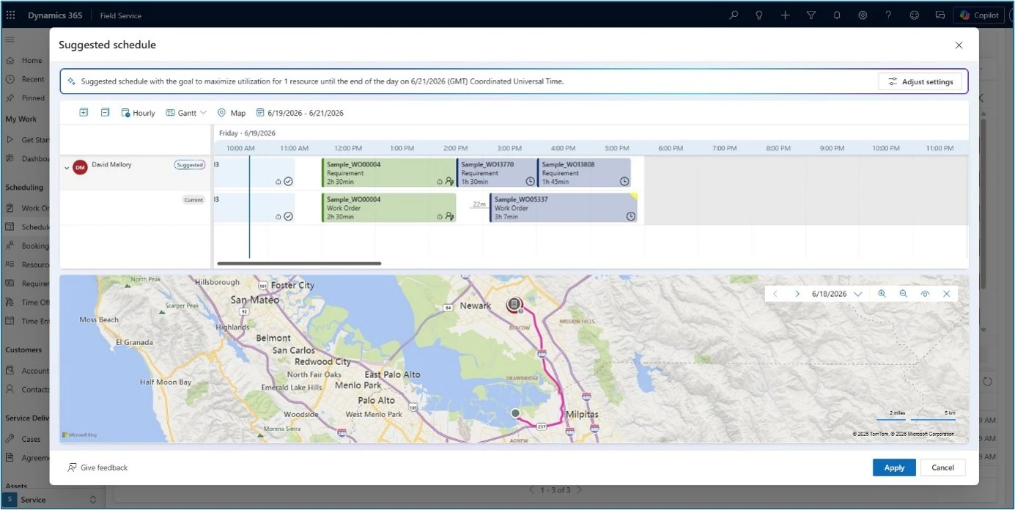Screen dimensions: 1015x510
Task: Open the Gantt view dropdown
Action: pos(186,113)
